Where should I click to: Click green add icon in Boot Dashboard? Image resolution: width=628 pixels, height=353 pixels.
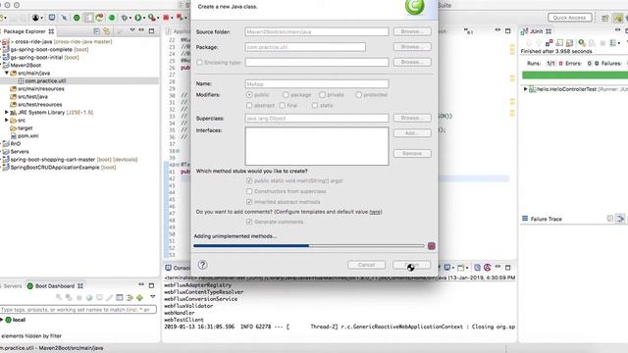(139, 297)
